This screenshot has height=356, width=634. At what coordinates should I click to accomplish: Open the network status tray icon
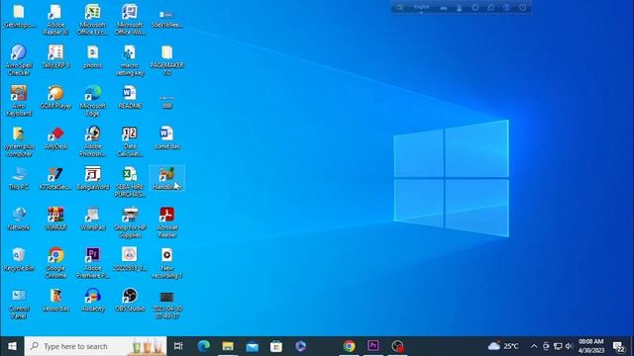[x=558, y=346]
